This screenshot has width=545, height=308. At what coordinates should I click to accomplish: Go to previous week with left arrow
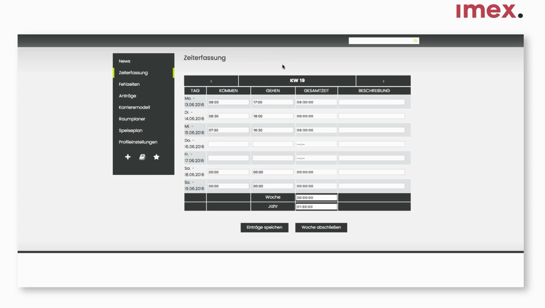[211, 81]
